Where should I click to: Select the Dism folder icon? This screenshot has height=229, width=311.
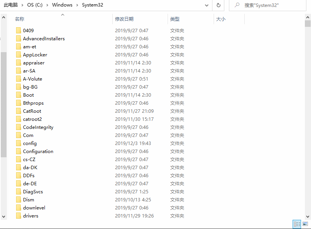point(18,199)
